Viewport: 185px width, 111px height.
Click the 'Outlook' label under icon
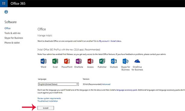click(x=114, y=67)
